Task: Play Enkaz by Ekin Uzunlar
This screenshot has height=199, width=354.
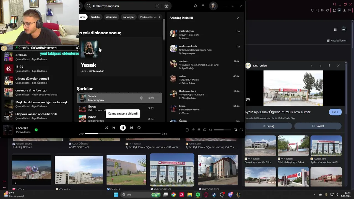Action: (x=119, y=108)
